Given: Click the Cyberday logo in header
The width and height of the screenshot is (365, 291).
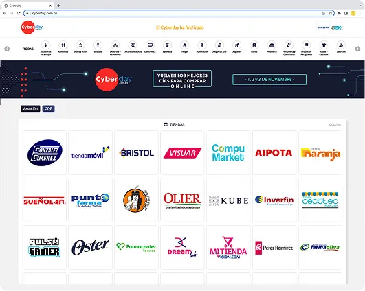Looking at the screenshot, I should pyautogui.click(x=32, y=27).
